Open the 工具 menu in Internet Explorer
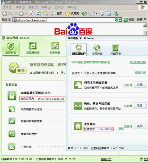148x163 pixels. (x=59, y=7)
